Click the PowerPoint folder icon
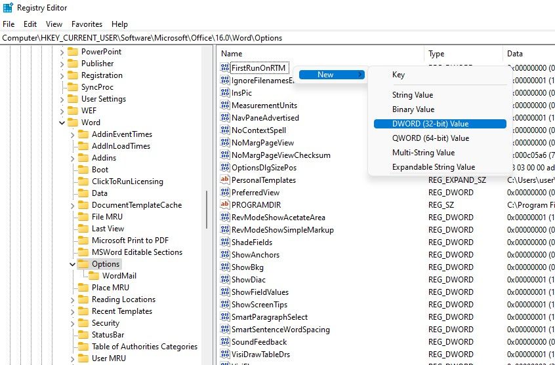This screenshot has height=365, width=555. (x=73, y=52)
